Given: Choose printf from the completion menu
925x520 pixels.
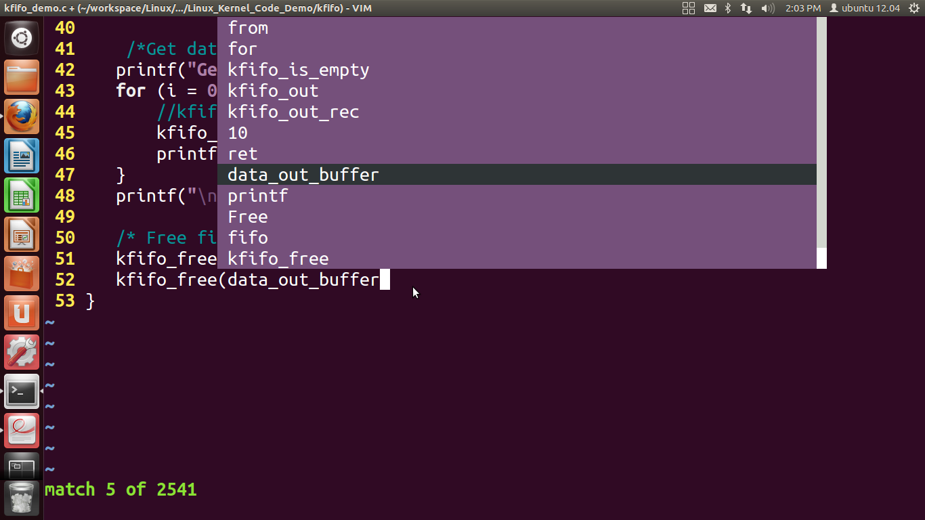Looking at the screenshot, I should [257, 195].
